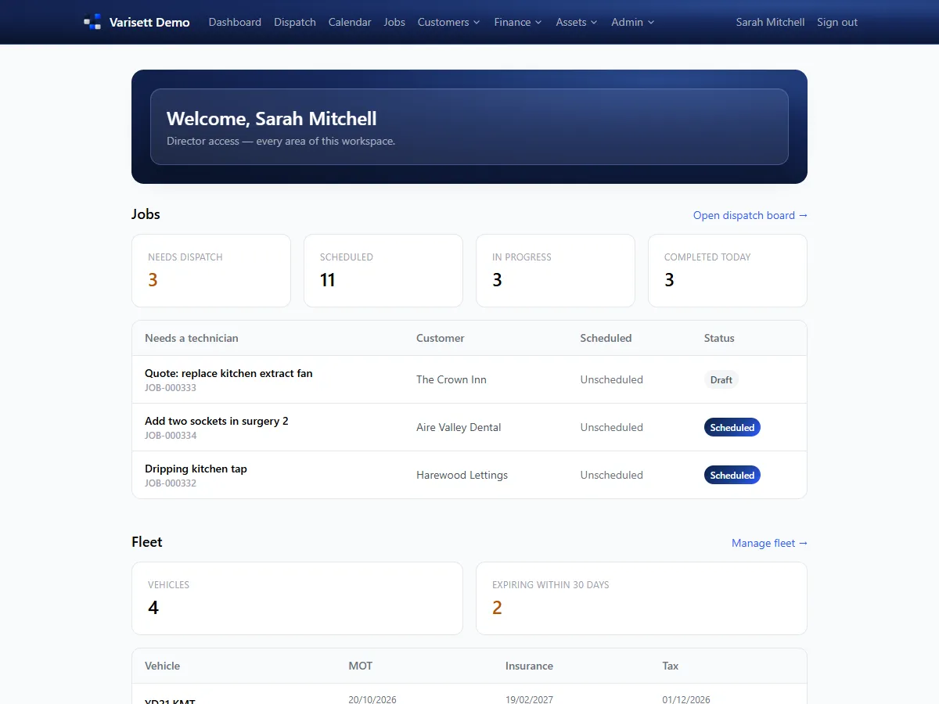Viewport: 939px width, 704px height.
Task: Click the Customer column header
Action: point(441,338)
